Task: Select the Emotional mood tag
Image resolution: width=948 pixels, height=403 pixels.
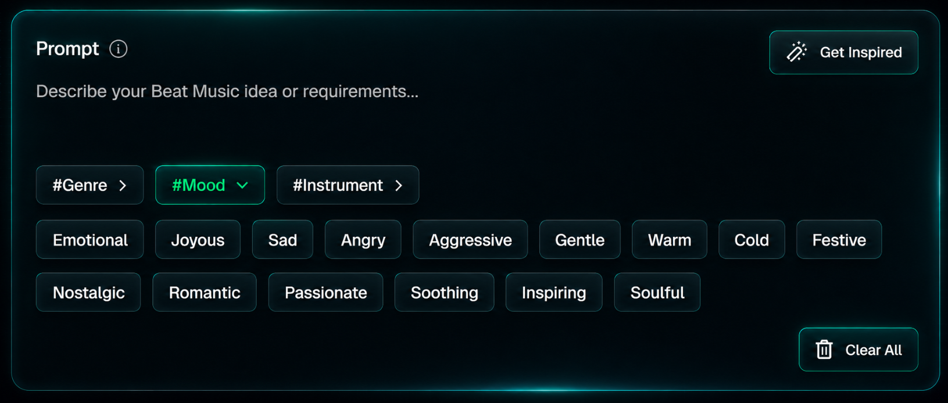Action: click(90, 240)
